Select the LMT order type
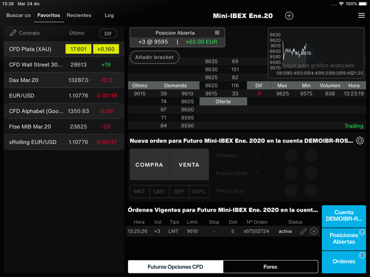The image size is (370, 277). 159,191
